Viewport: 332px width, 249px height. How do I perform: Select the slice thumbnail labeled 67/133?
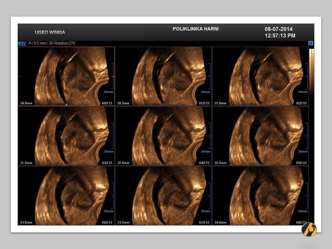[x=163, y=196]
